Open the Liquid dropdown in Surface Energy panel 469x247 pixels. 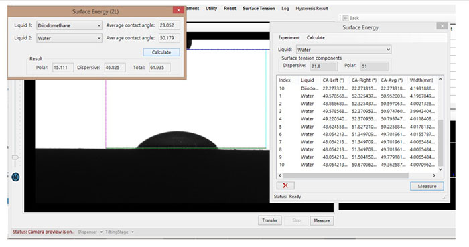click(x=343, y=50)
